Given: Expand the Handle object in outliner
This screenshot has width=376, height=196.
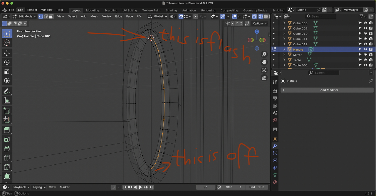Looking at the screenshot, I should point(284,49).
